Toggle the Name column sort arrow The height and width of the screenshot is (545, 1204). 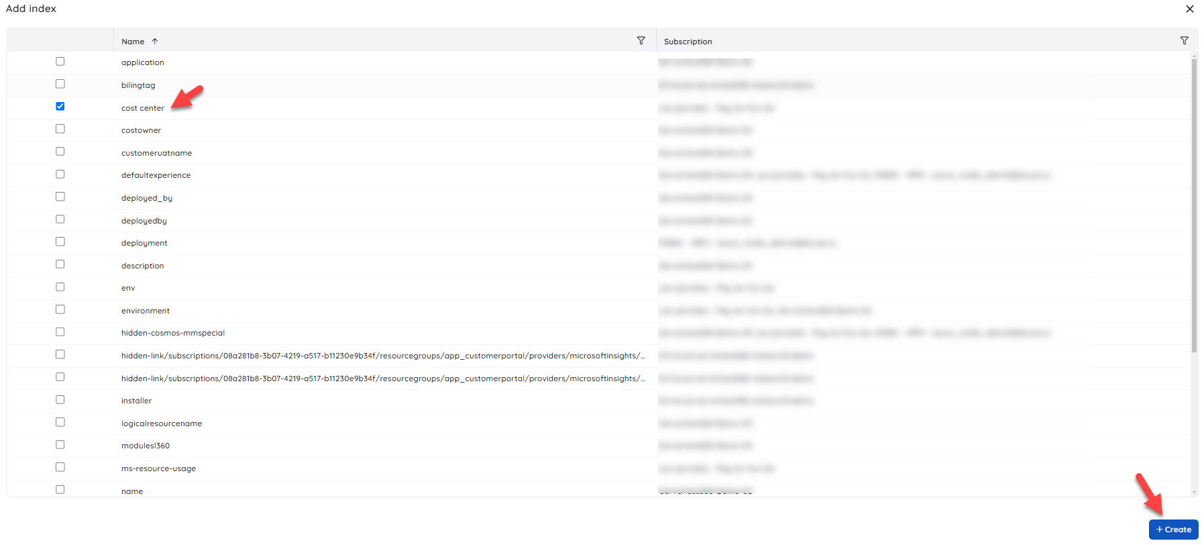155,41
